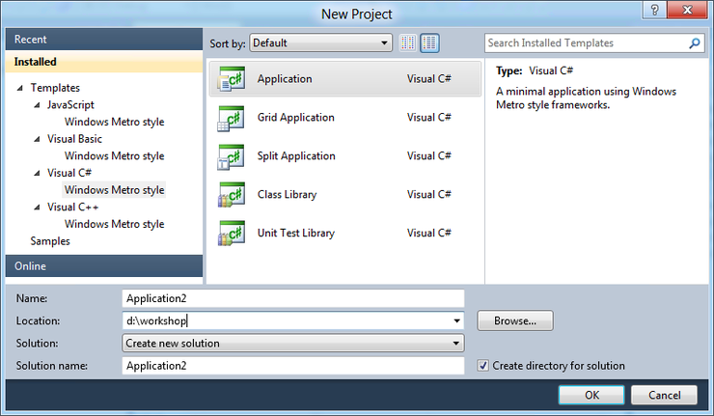The height and width of the screenshot is (416, 714).
Task: Open the Online section
Action: [104, 266]
